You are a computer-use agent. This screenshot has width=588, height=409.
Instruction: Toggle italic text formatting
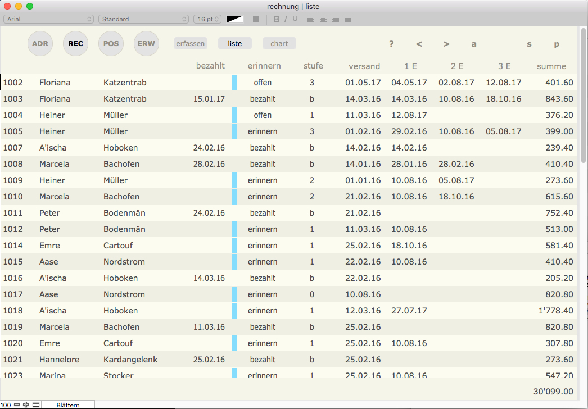[x=286, y=19]
